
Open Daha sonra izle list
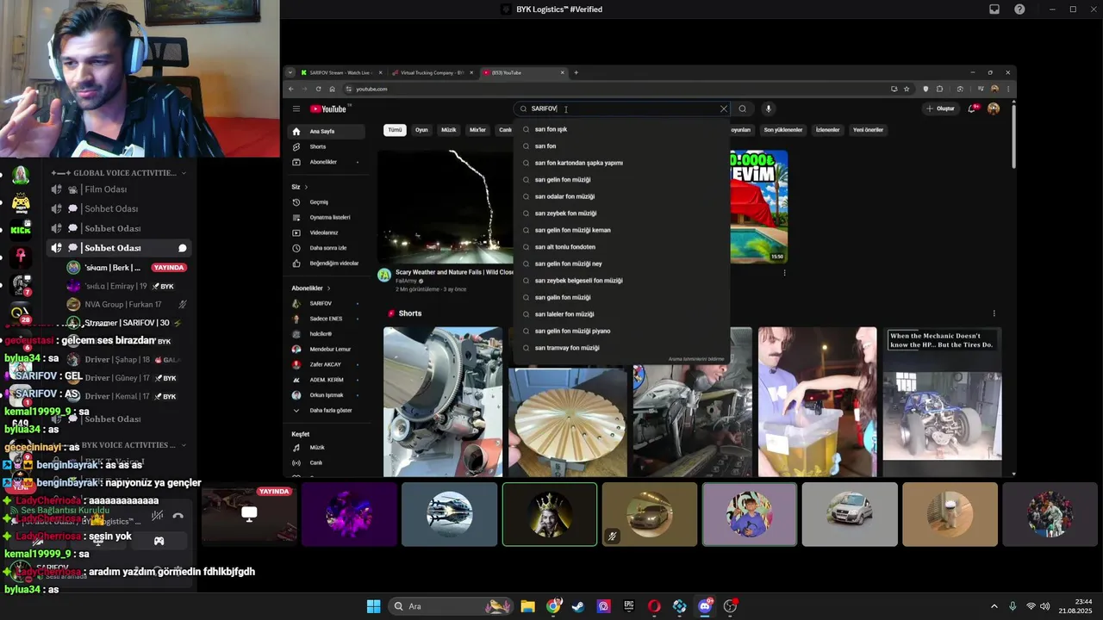[x=330, y=248]
